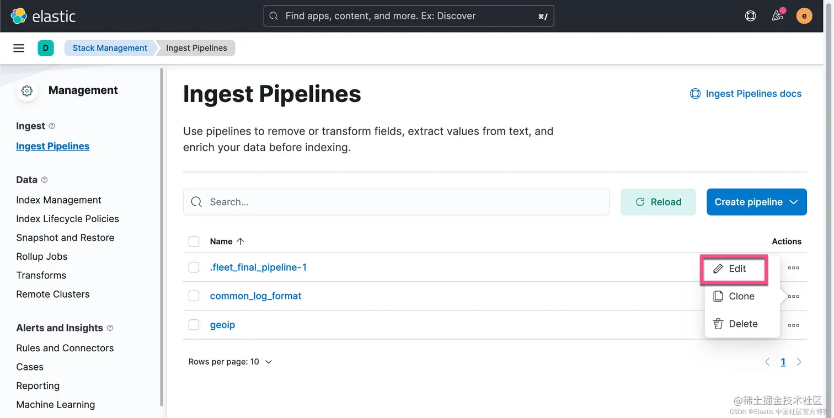Click inside the pipeline search field

tap(386, 202)
